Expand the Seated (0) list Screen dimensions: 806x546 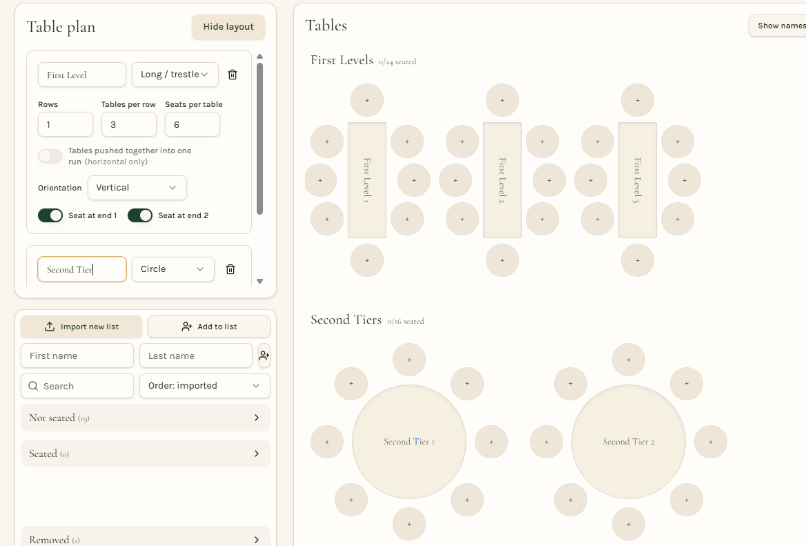click(146, 454)
